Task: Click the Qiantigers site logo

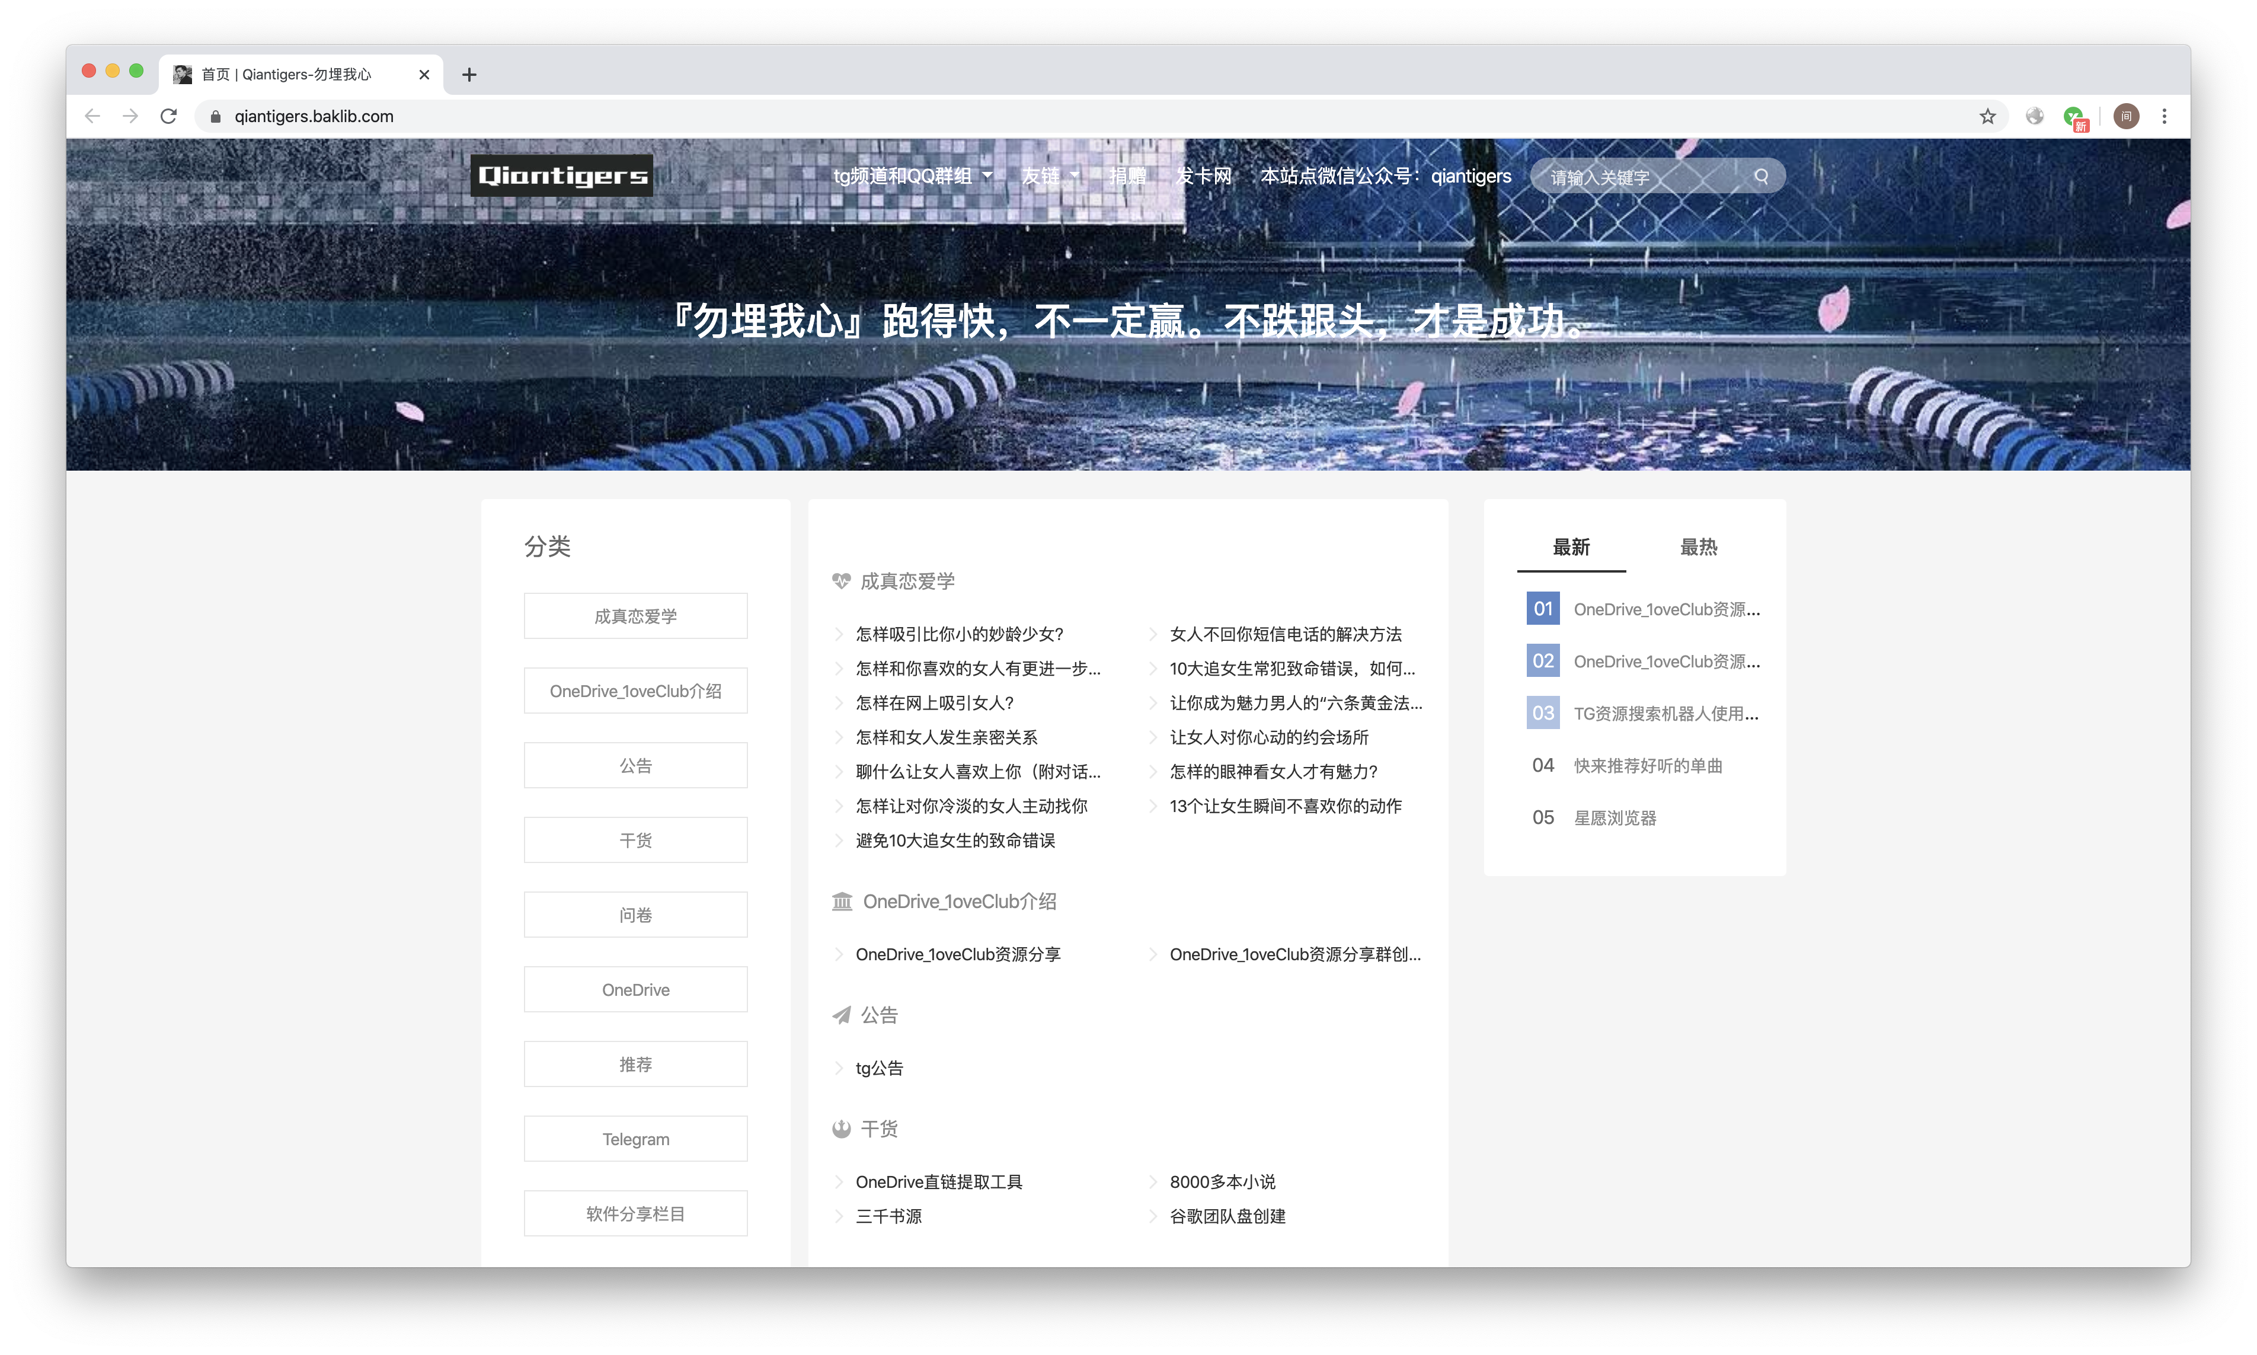Action: [x=561, y=175]
